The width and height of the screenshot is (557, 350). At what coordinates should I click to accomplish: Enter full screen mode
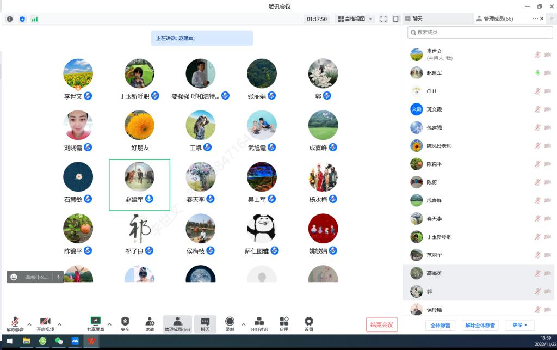[x=383, y=19]
